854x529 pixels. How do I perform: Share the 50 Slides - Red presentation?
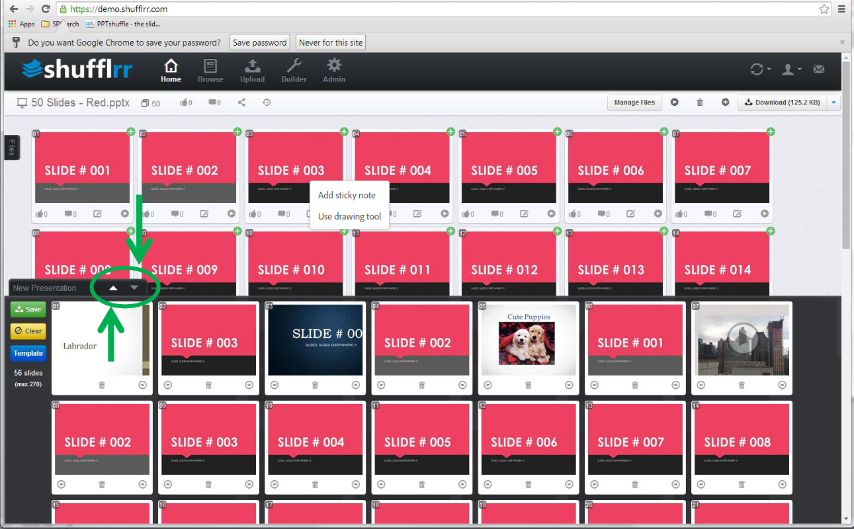tap(241, 102)
